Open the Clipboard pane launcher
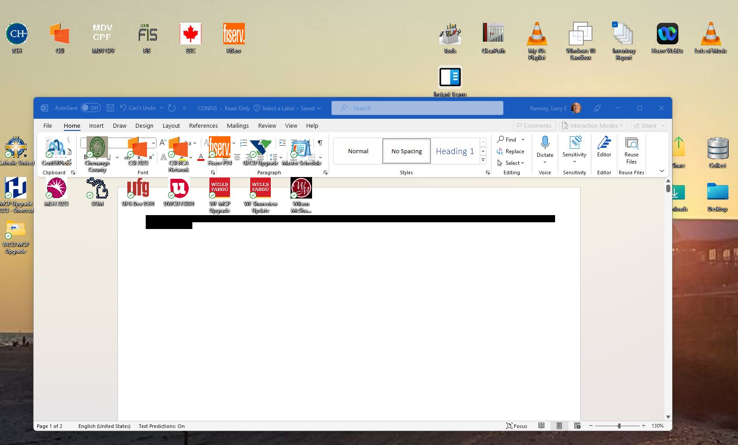 pyautogui.click(x=73, y=173)
